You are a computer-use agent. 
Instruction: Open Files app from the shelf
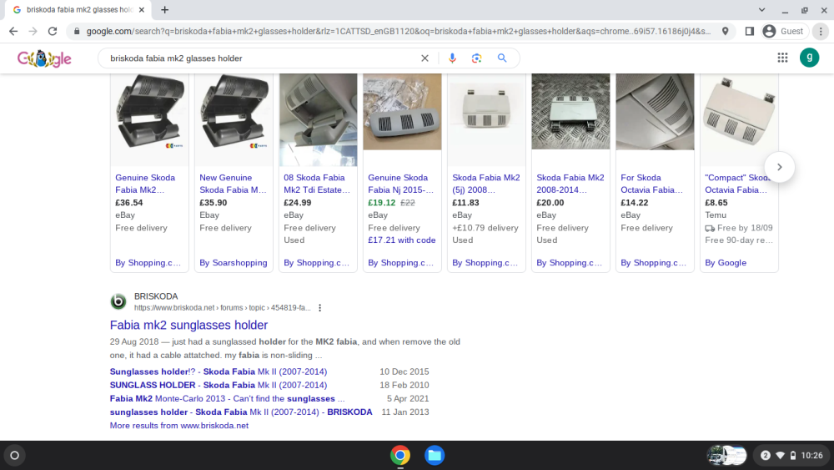tap(435, 455)
